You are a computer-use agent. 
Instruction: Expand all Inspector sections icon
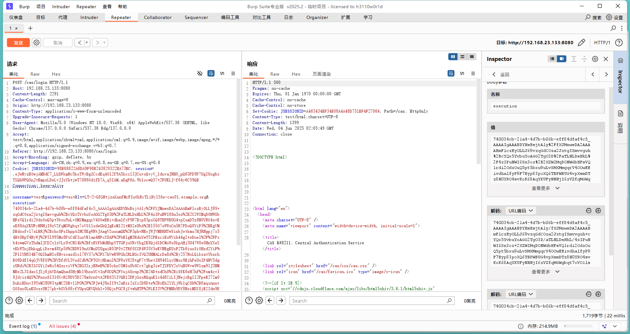coord(574,59)
